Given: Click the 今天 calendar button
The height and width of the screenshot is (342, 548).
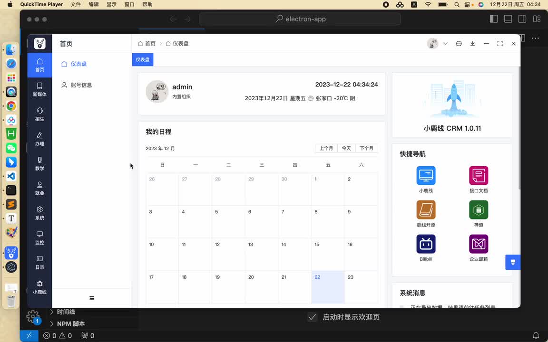Looking at the screenshot, I should tap(346, 148).
